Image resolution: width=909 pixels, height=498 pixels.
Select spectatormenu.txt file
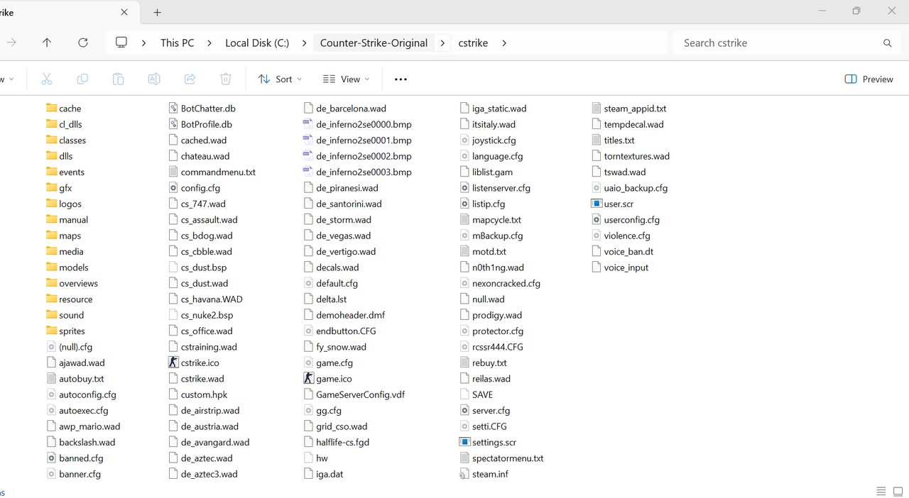pos(501,458)
